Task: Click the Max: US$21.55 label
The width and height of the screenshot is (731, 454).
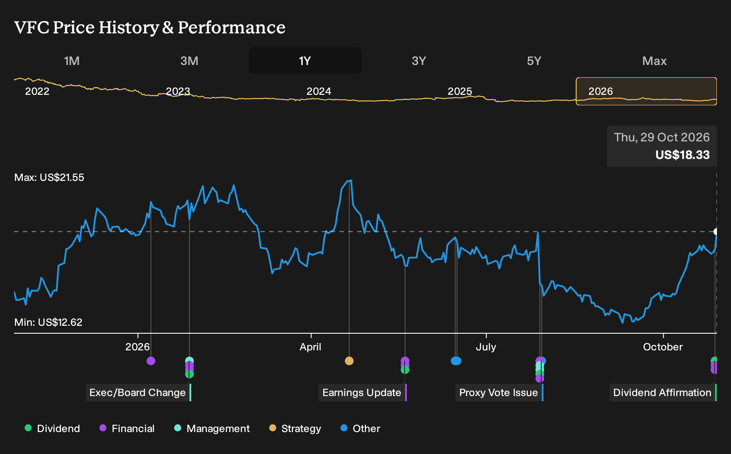Action: [x=49, y=177]
